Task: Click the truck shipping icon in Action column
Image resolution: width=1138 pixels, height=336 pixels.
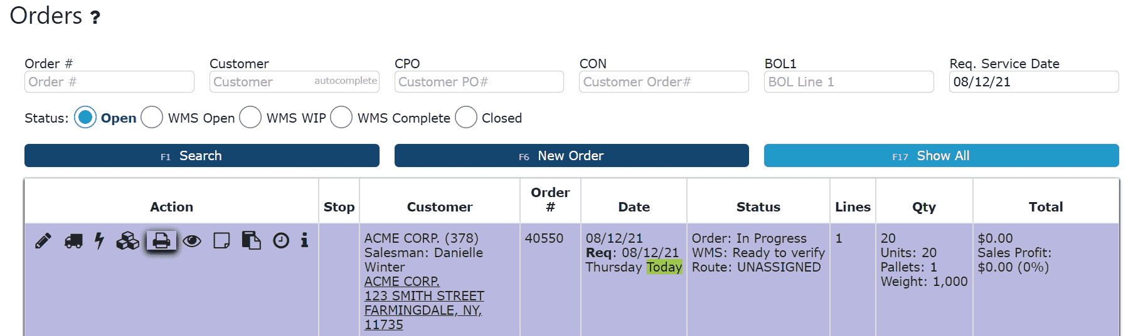Action: click(73, 241)
